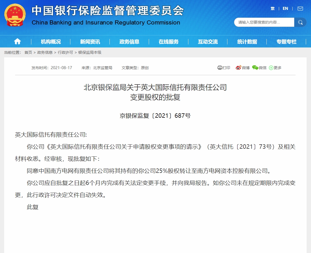Click source text 来源：北京监管局

click(x=97, y=68)
